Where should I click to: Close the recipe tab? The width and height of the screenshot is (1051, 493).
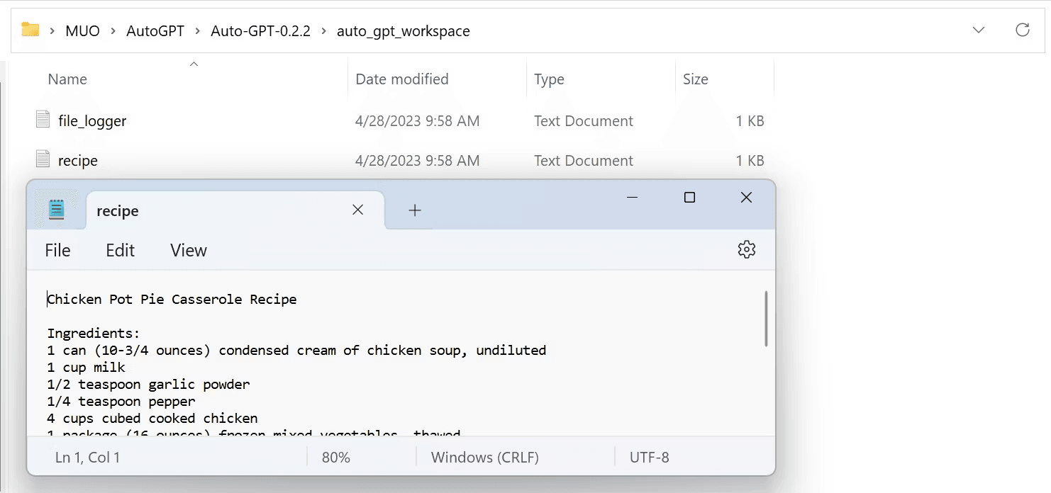pos(357,210)
